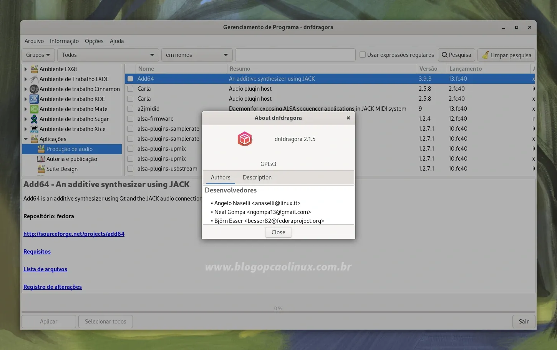The width and height of the screenshot is (557, 350).
Task: Open the Opções menu
Action: 94,41
